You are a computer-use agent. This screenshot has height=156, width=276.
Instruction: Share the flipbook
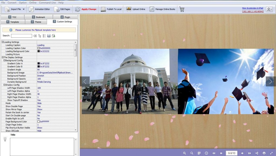click(257, 153)
